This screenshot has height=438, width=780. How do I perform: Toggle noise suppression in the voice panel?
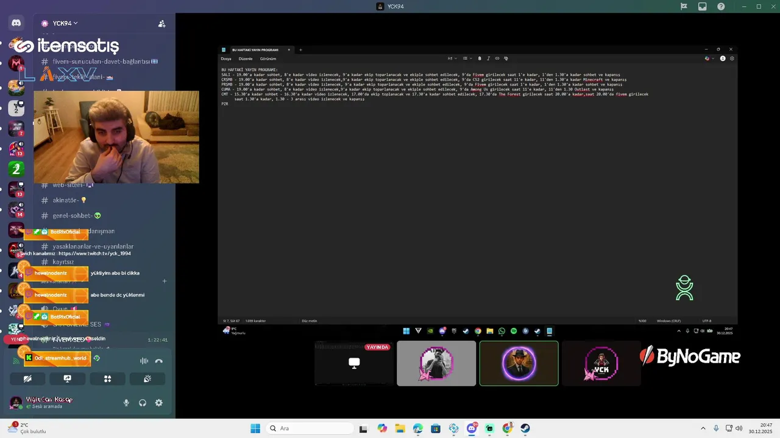pyautogui.click(x=144, y=361)
